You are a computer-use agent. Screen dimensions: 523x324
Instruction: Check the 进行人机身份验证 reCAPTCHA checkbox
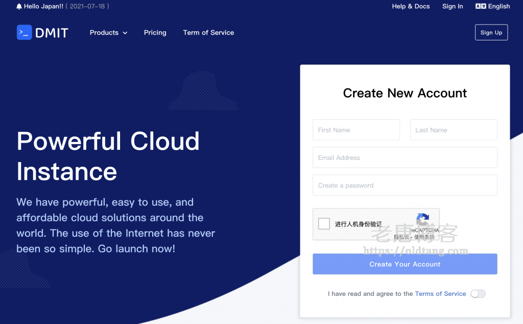(323, 223)
